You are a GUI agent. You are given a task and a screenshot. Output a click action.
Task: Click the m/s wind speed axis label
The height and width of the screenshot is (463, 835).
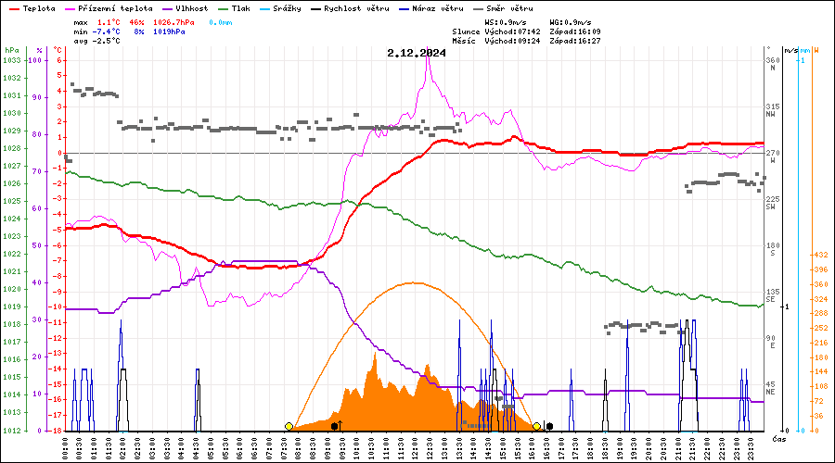[x=790, y=50]
